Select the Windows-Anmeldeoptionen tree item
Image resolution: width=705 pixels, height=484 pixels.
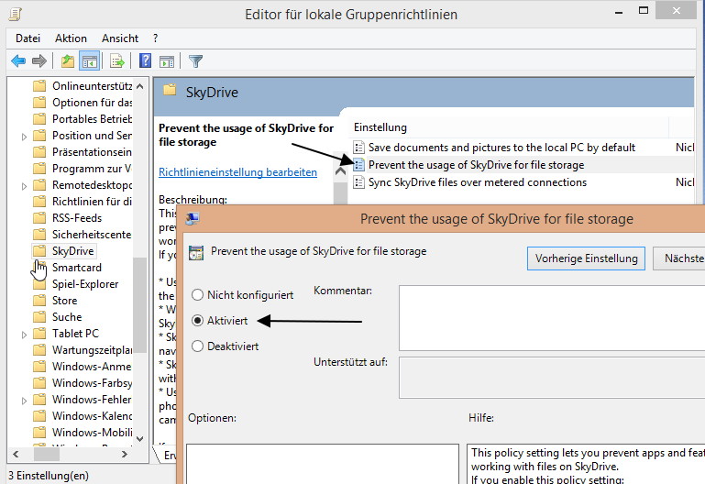[x=92, y=367]
